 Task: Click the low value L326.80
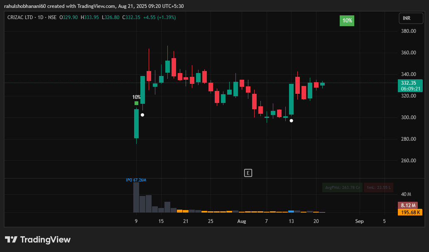(110, 17)
